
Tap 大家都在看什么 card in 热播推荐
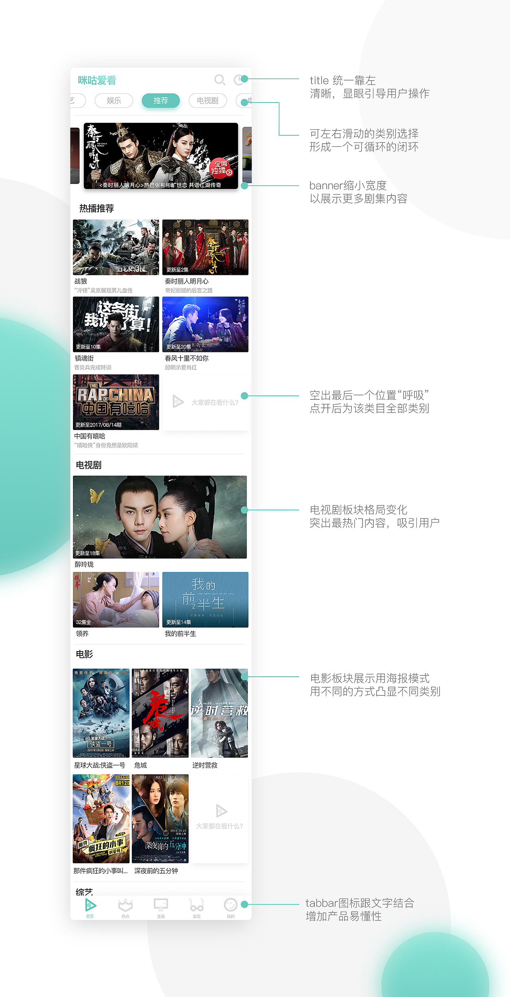click(x=206, y=403)
